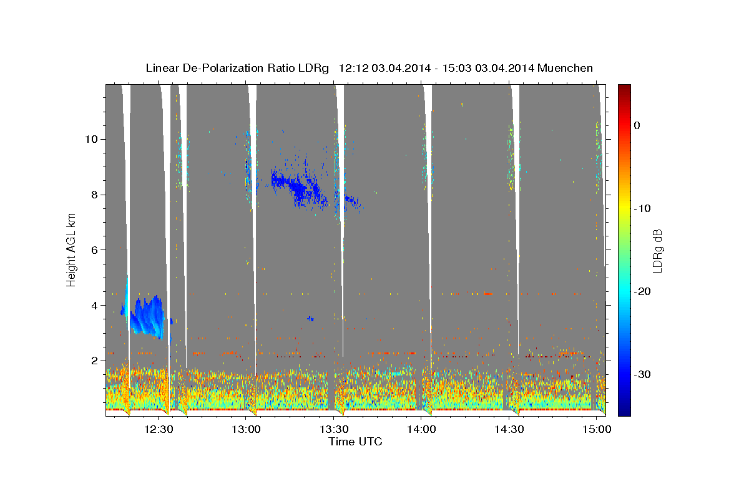Click the 13:30 time tick label
This screenshot has height=499, width=749.
[334, 429]
